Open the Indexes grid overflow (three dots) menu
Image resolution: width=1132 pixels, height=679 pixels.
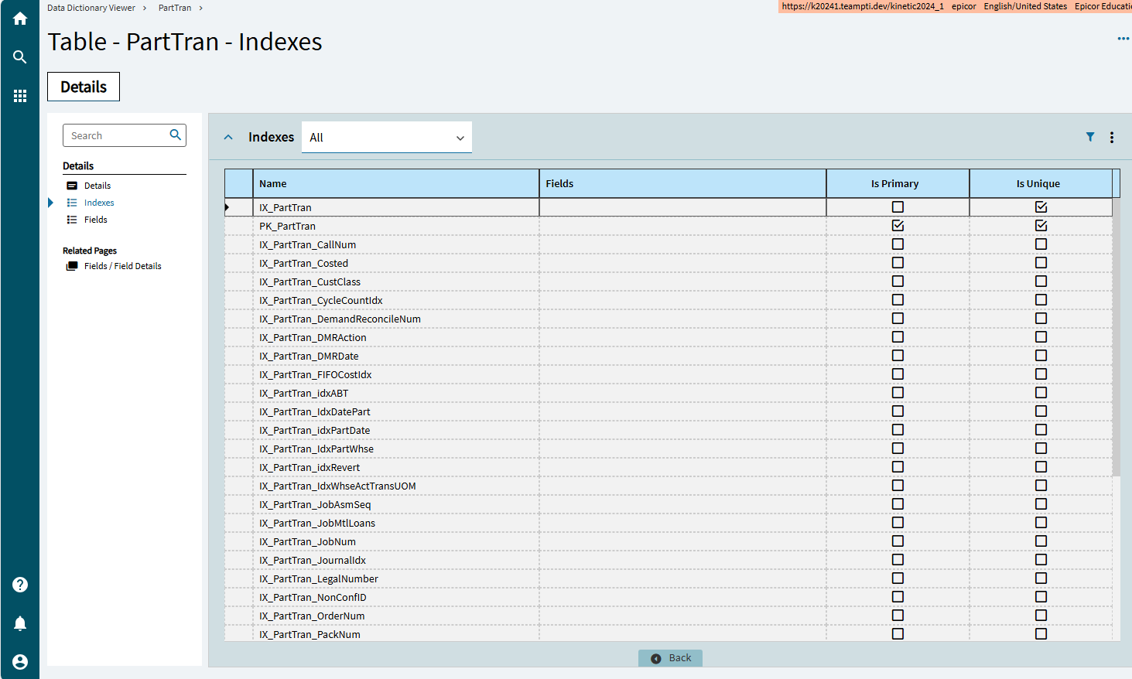pyautogui.click(x=1112, y=137)
